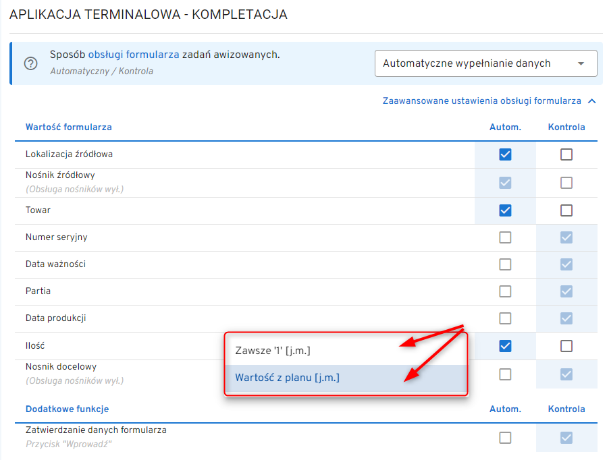Screen dimensions: 609x460
Task: Collapse 'Zaawansowane ustawienia obsługi formularza' section
Action: click(x=482, y=100)
